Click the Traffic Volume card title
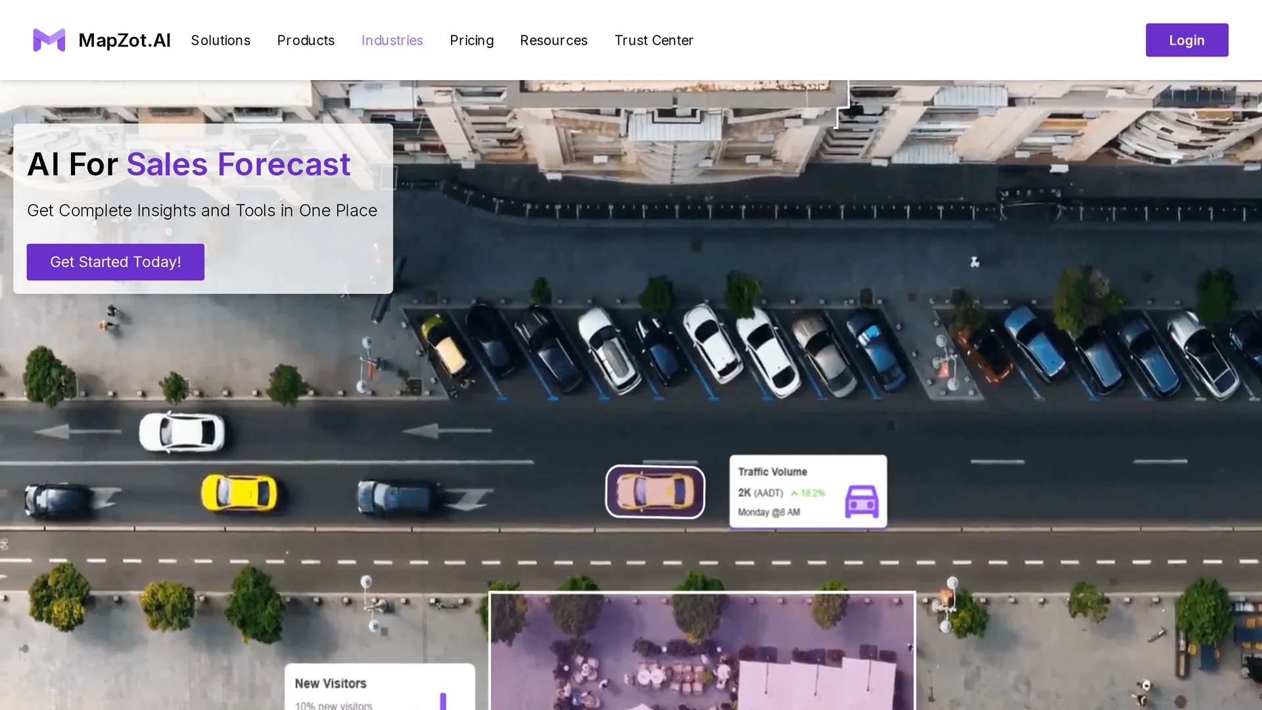 [x=772, y=472]
